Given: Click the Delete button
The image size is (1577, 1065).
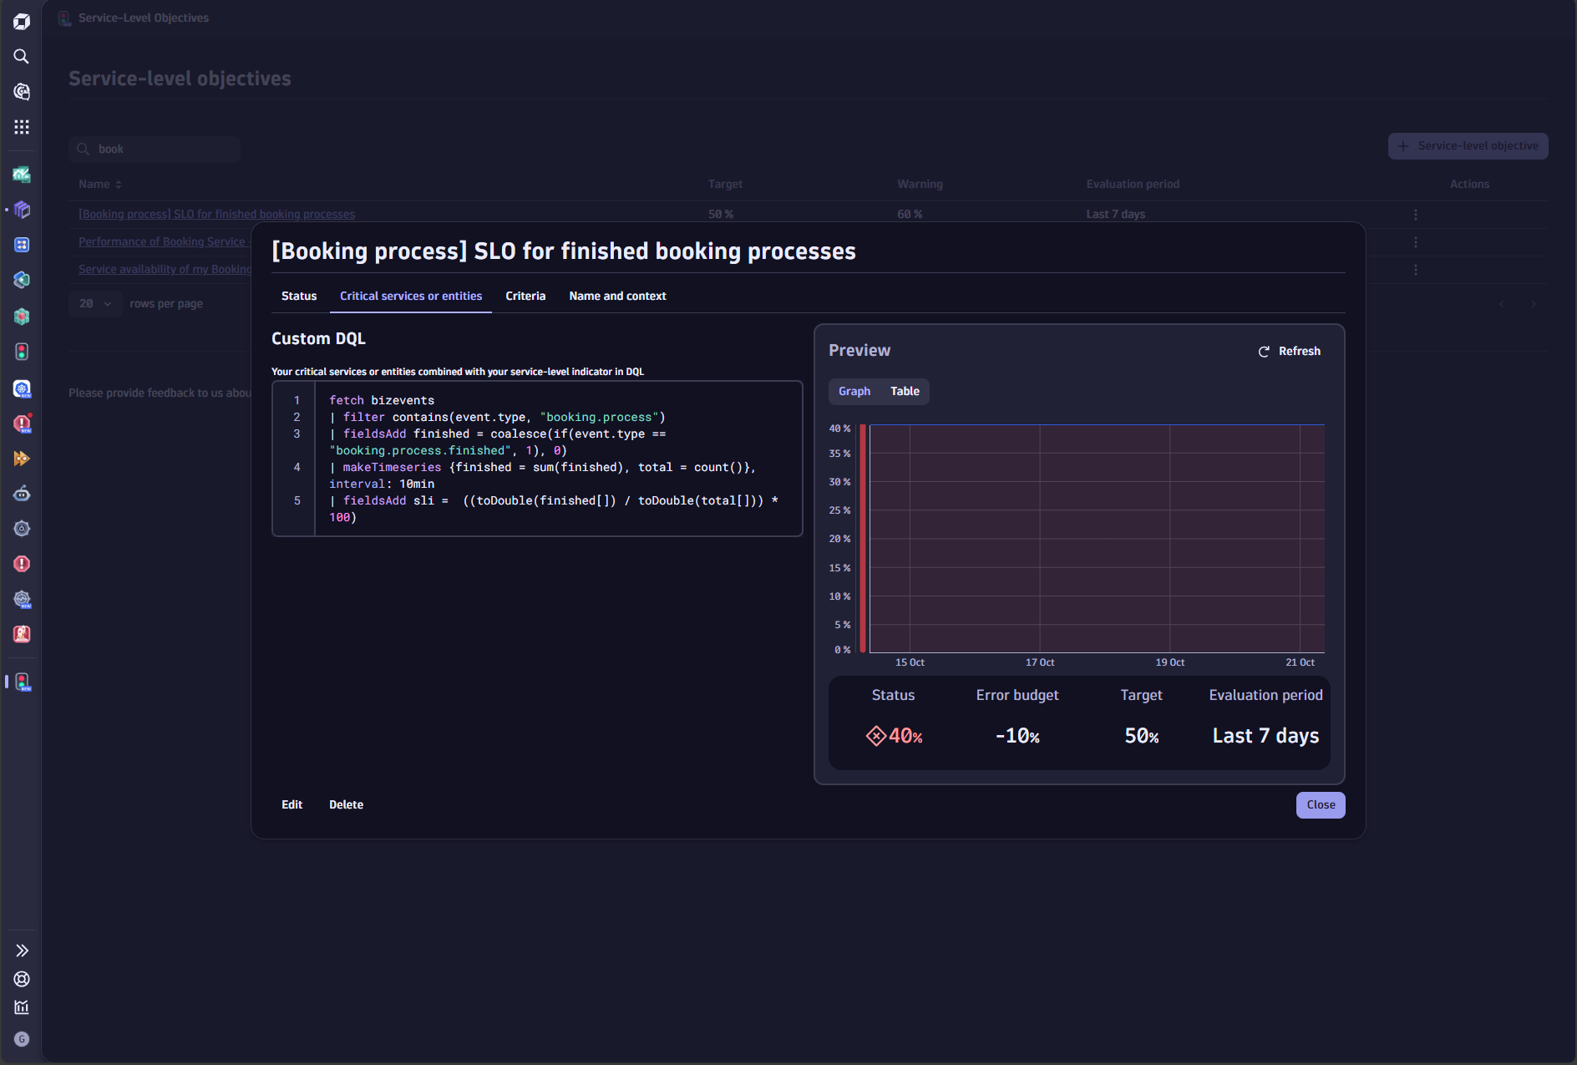Looking at the screenshot, I should pos(346,805).
